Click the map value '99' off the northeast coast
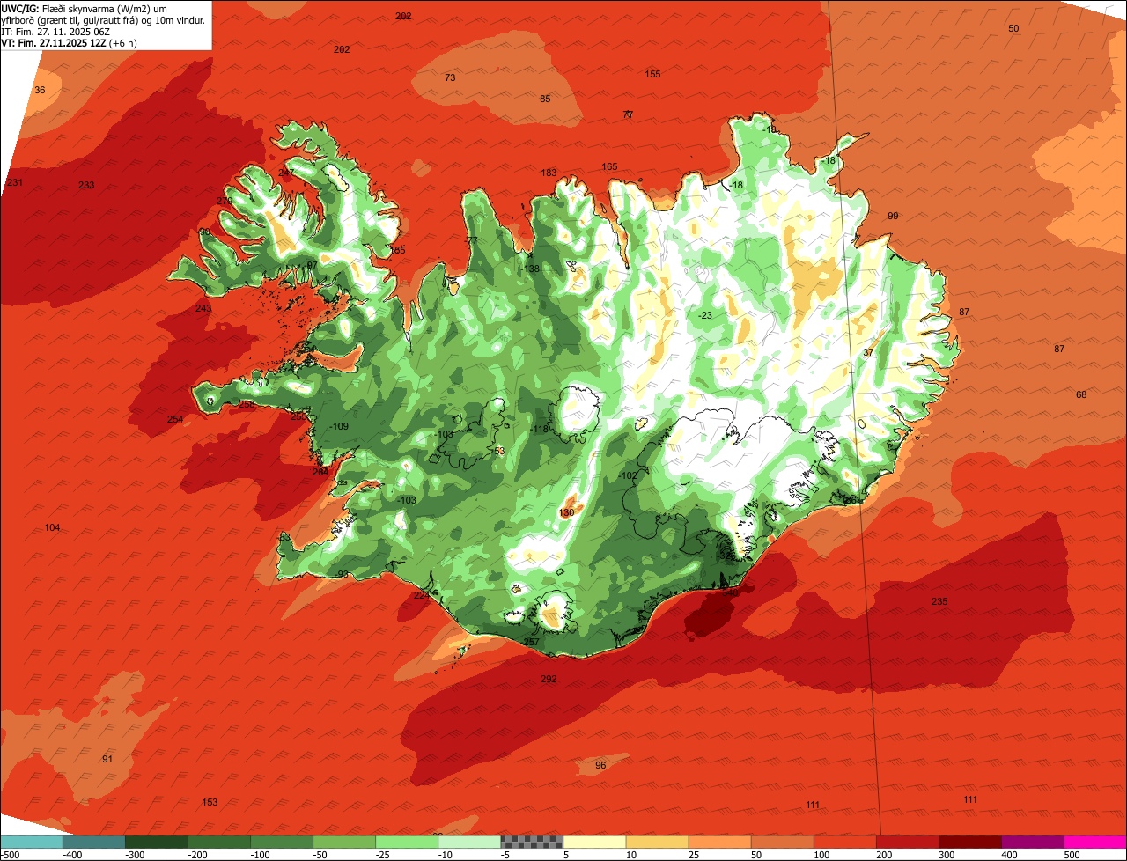The height and width of the screenshot is (861, 1127). coord(893,216)
